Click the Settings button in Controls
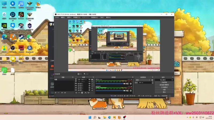Screen dimensions: 214x120 pos(164,90)
